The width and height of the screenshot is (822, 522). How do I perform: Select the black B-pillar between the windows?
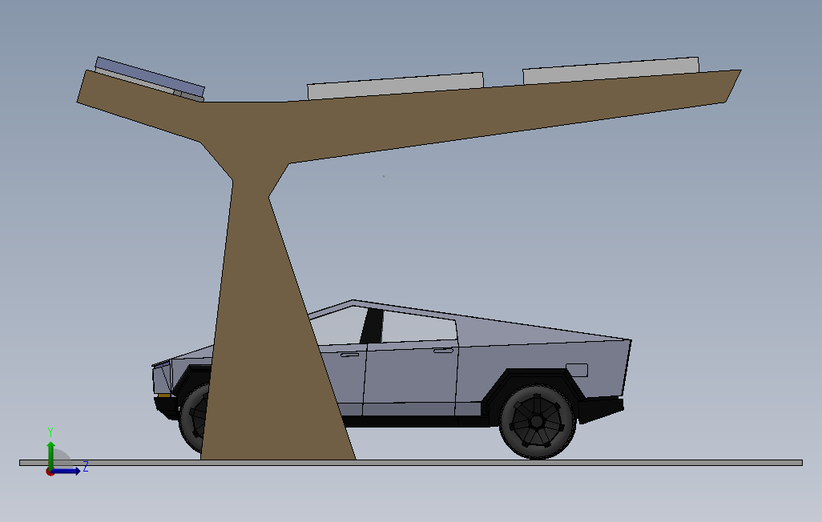click(x=371, y=326)
